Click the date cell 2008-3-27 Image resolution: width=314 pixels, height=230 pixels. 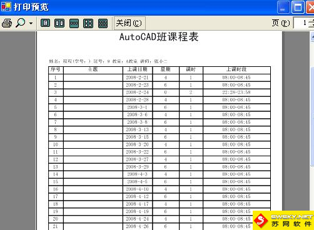tap(138, 159)
